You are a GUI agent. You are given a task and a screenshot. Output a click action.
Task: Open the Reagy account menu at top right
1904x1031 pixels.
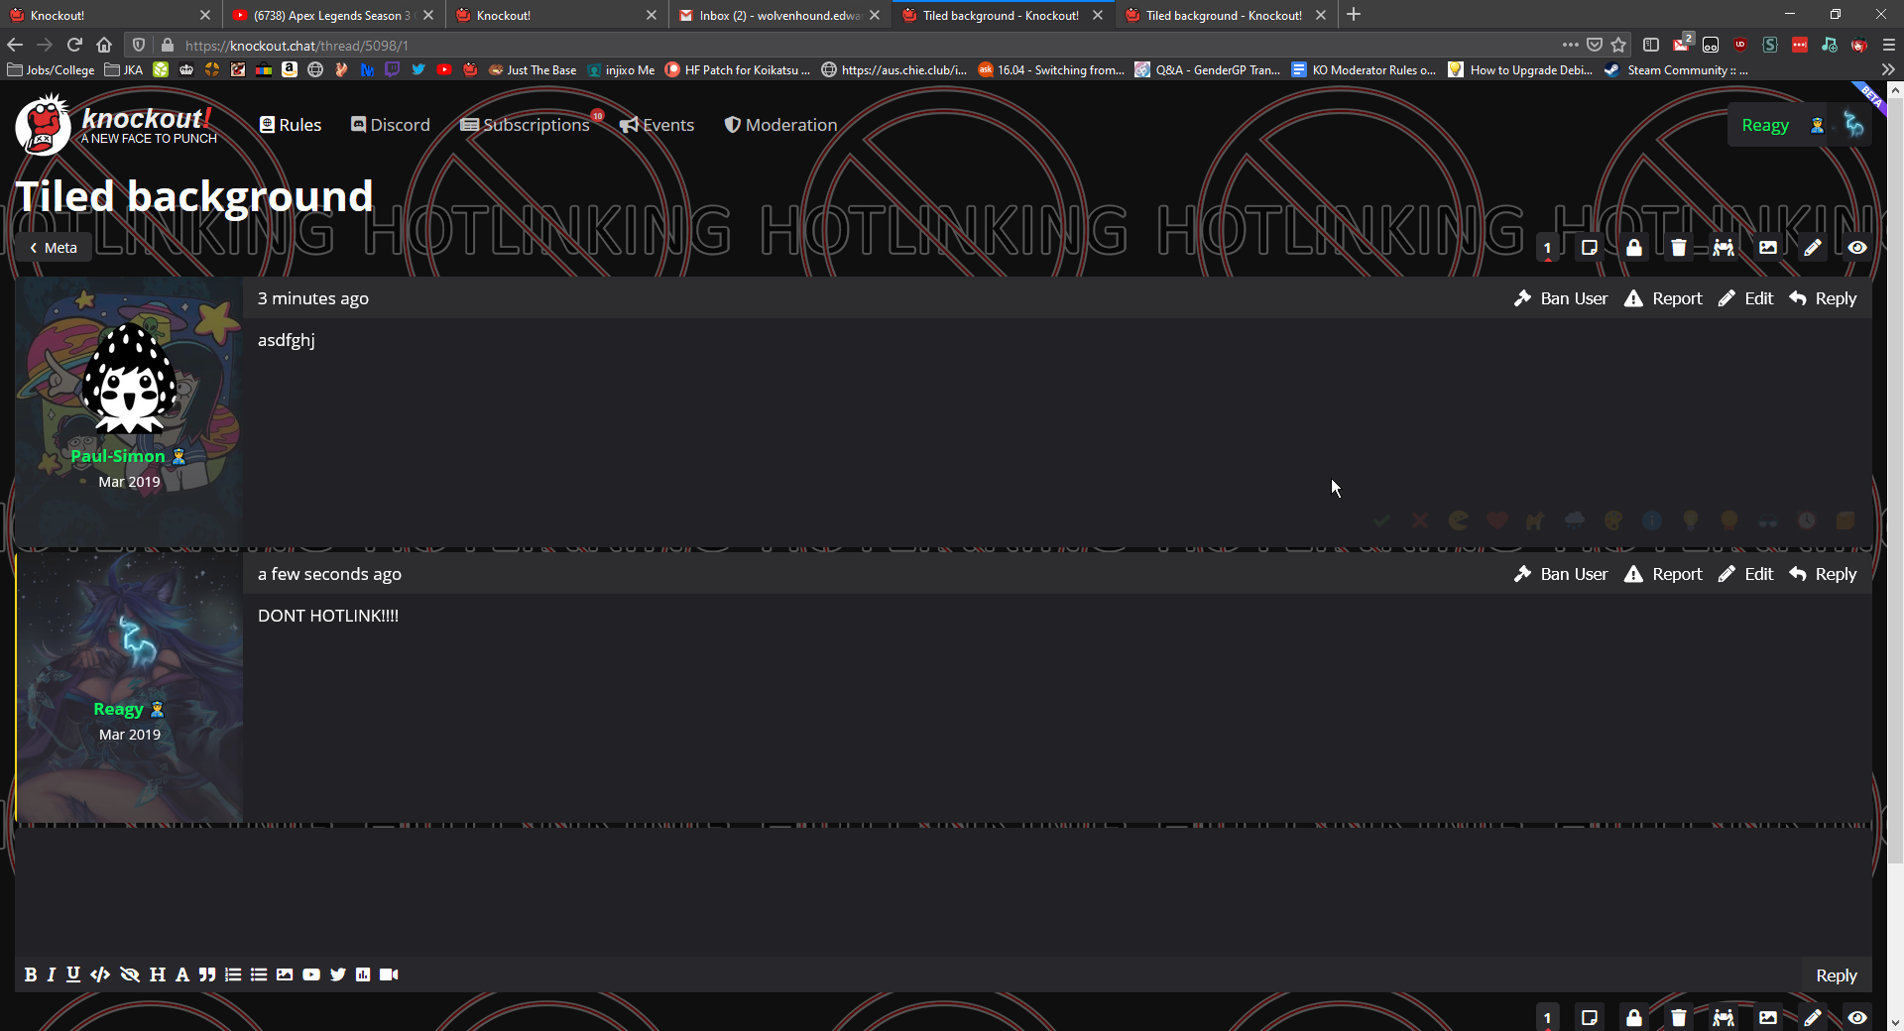point(1799,125)
